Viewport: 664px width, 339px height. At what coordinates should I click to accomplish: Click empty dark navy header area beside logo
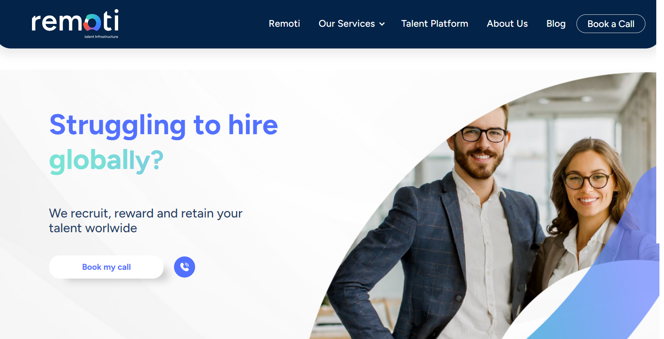(193, 24)
